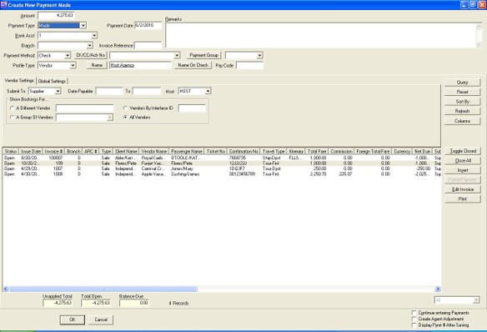487x332 pixels.
Task: Open the Host dropdown
Action: point(208,91)
